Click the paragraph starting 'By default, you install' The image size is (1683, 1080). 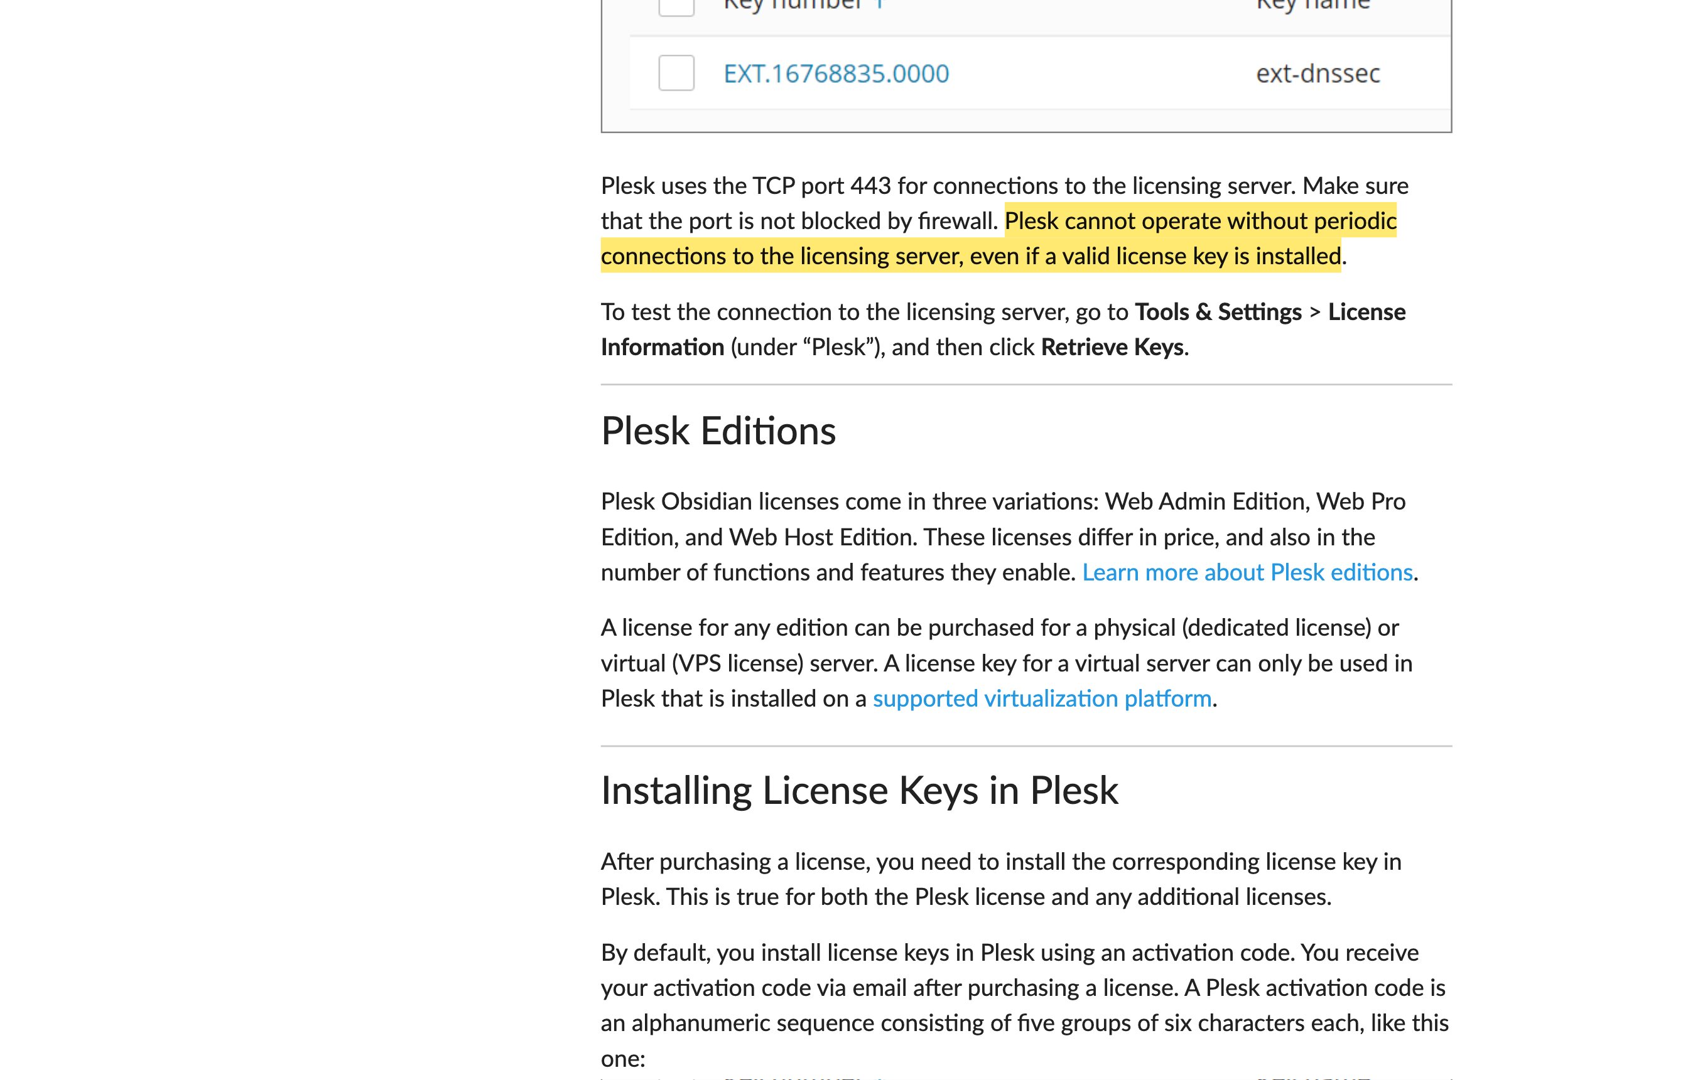tap(1025, 1005)
